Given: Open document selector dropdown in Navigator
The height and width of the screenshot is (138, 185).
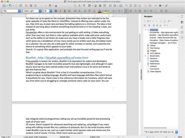Looking at the screenshot, I should click(176, 132).
